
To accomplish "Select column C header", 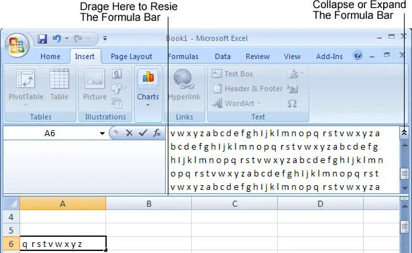I will coord(234,203).
